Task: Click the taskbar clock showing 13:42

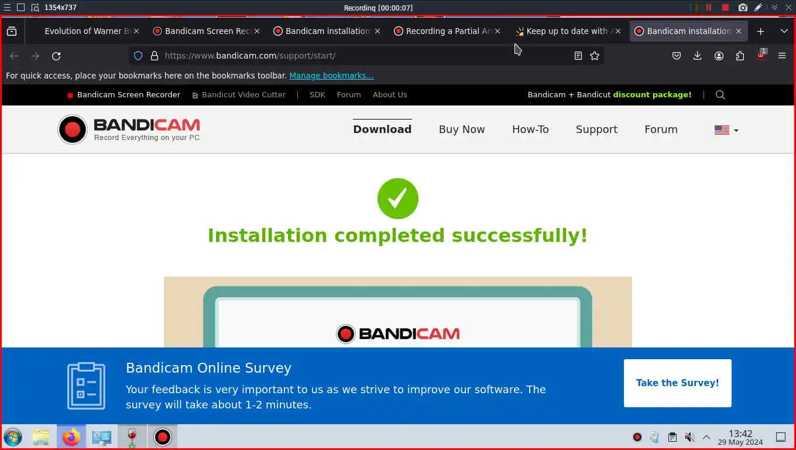Action: click(740, 437)
